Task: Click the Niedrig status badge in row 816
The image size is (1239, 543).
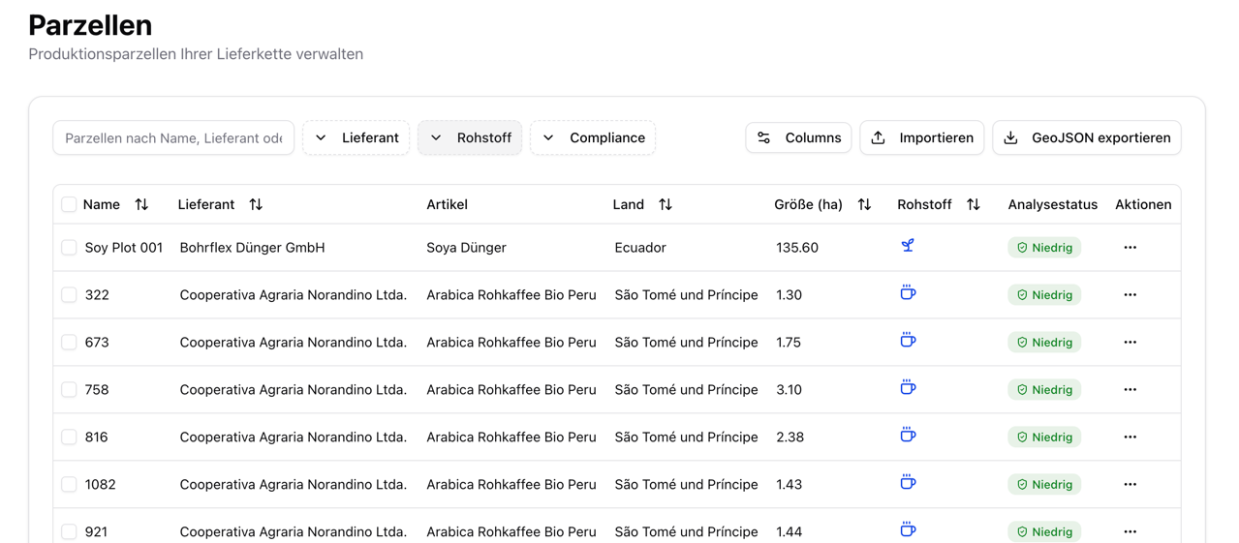Action: (x=1044, y=437)
